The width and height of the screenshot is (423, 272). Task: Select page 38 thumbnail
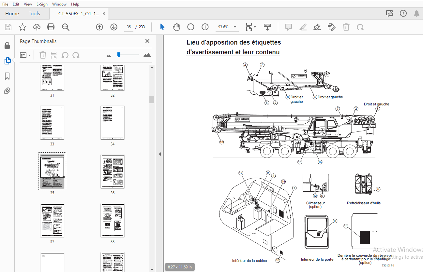pyautogui.click(x=113, y=220)
